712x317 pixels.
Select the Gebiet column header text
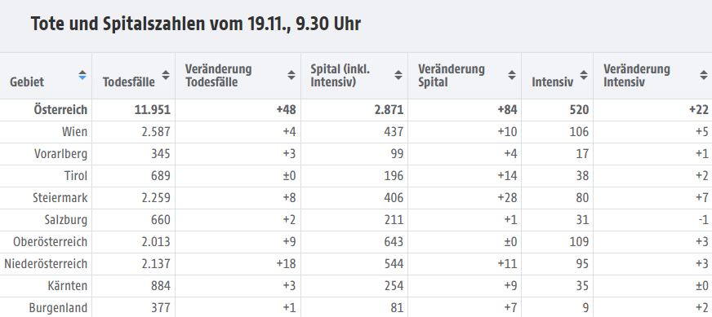click(x=27, y=82)
